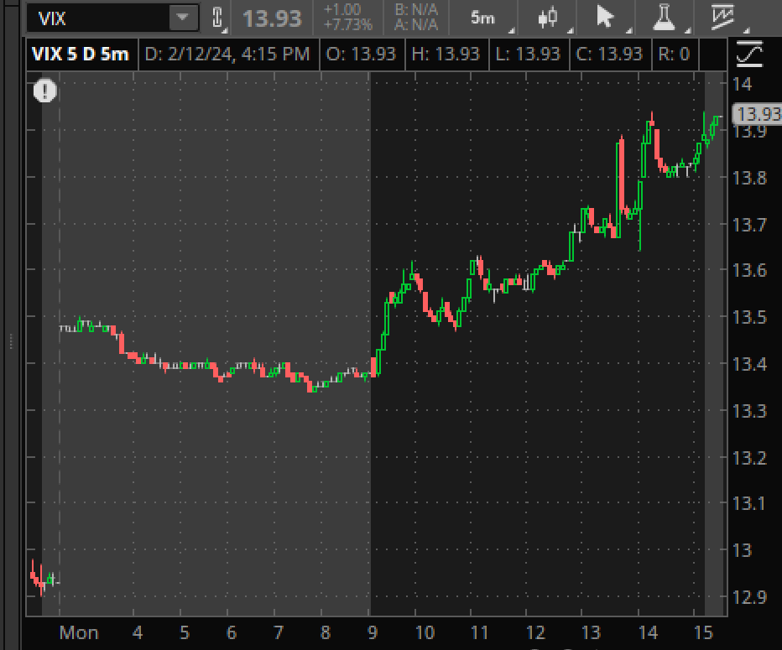
Task: Click the R: 0 range value
Action: tap(675, 54)
